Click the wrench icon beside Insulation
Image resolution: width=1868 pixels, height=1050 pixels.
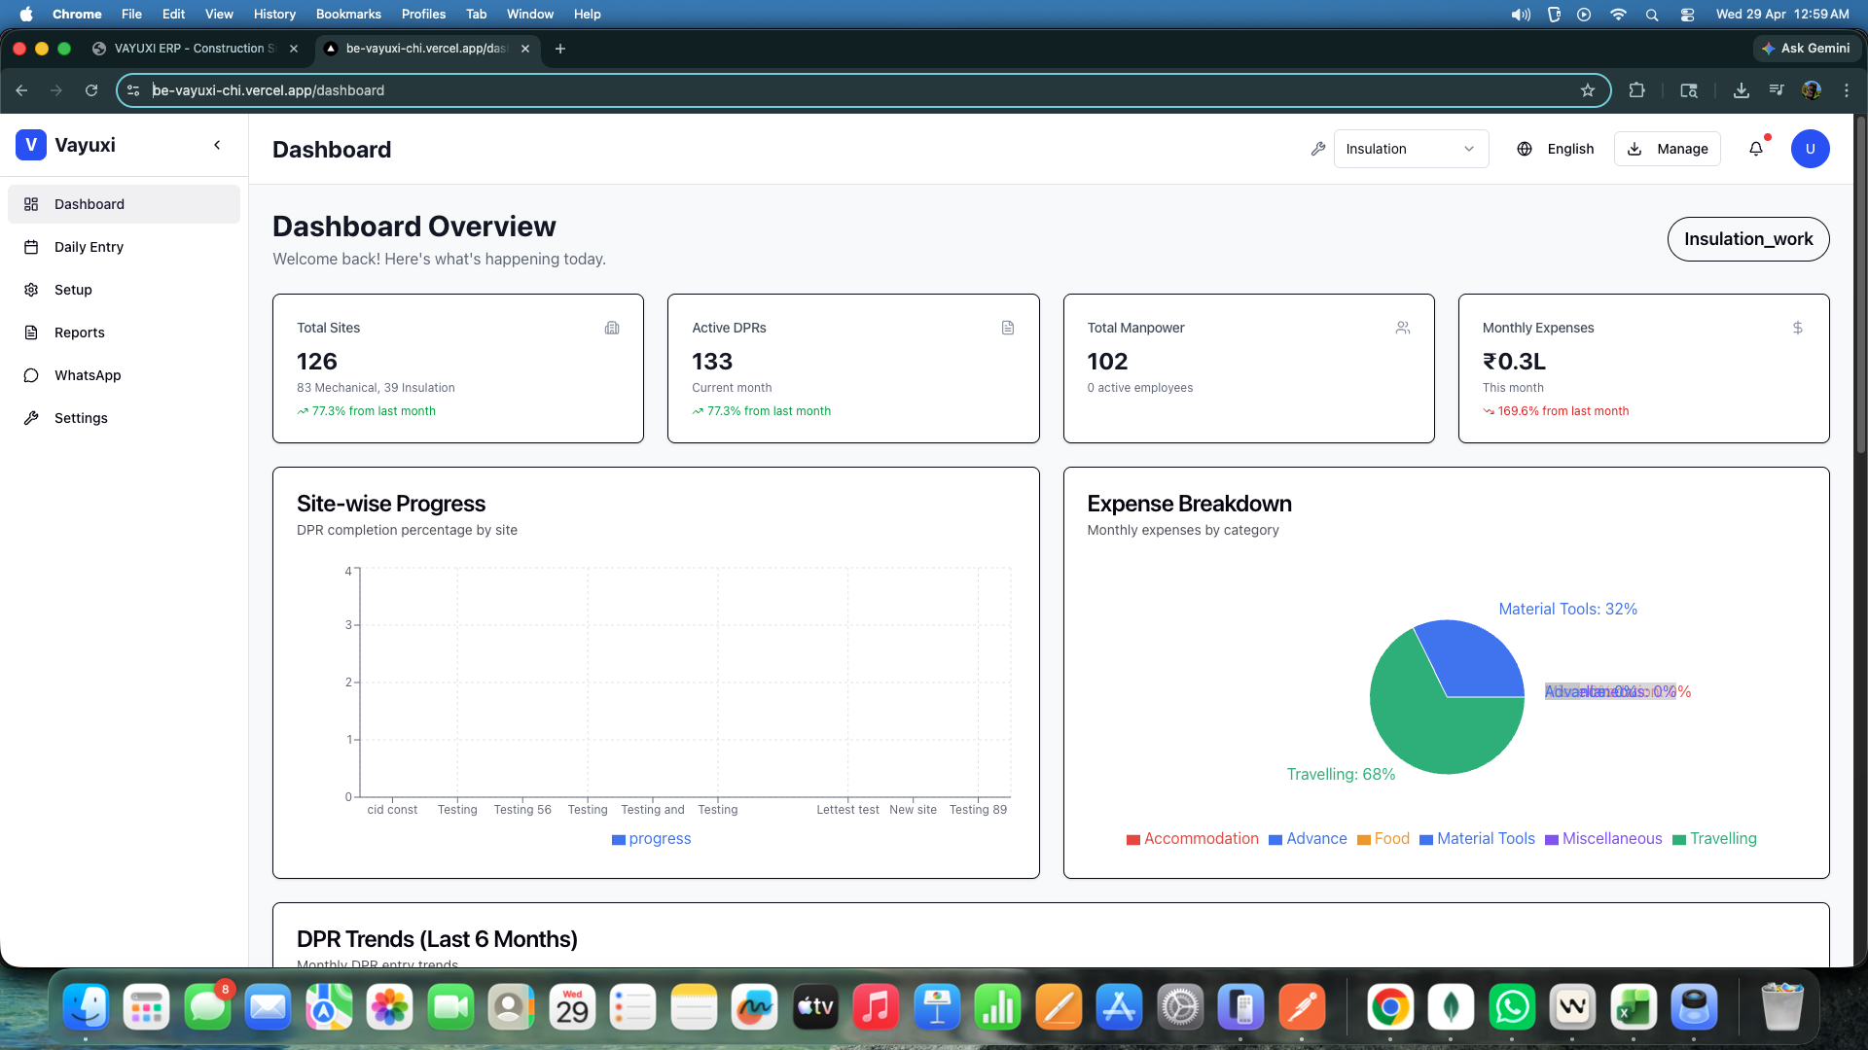click(x=1318, y=149)
